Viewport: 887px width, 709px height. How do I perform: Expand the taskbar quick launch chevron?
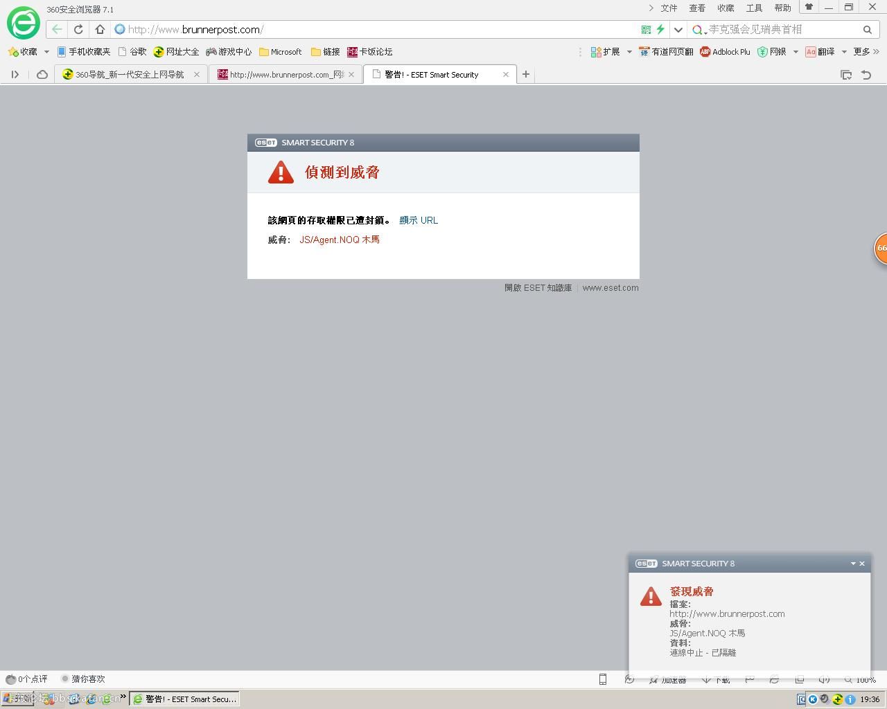coord(123,697)
